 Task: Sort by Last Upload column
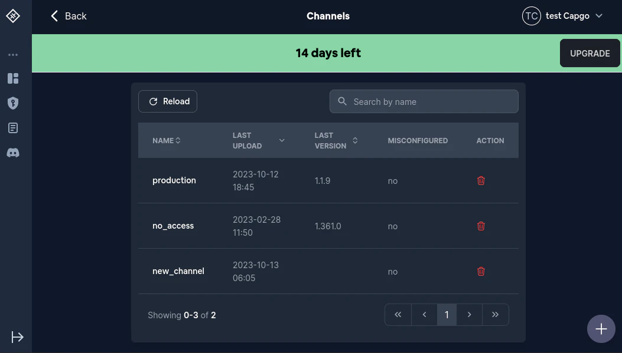(x=258, y=141)
